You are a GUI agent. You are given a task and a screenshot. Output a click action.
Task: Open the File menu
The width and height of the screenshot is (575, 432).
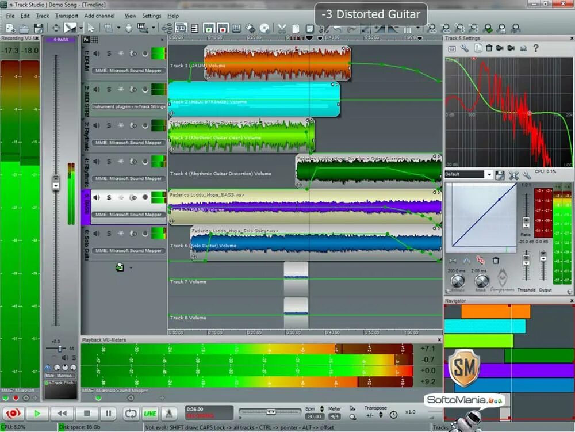coord(10,16)
